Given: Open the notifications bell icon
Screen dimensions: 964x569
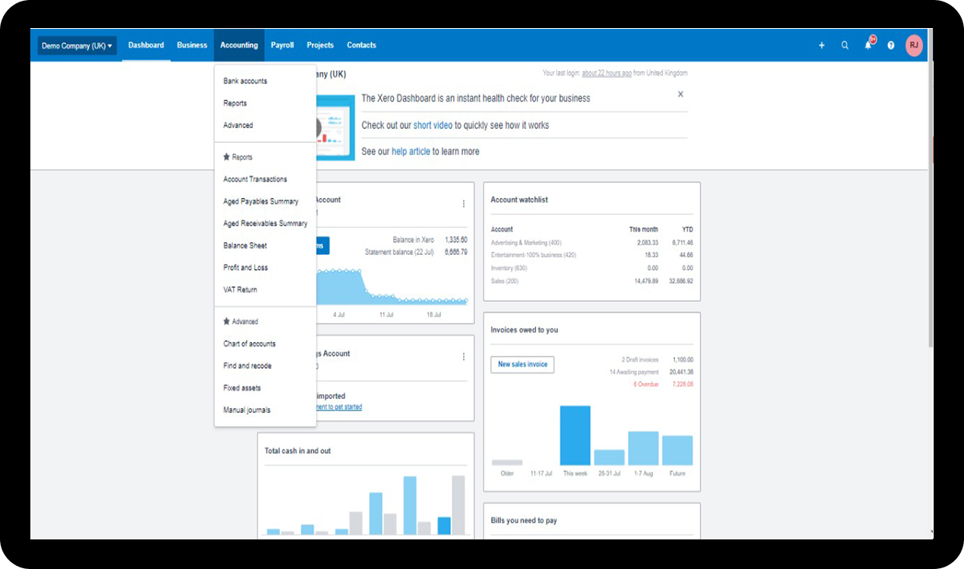Looking at the screenshot, I should tap(868, 46).
